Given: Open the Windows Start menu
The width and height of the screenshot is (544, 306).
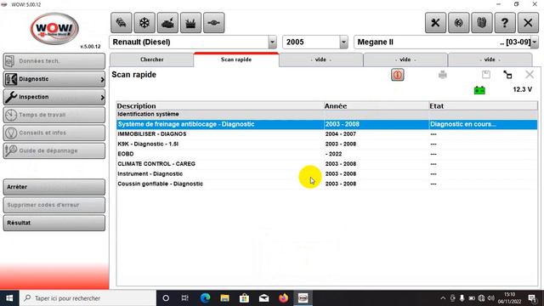Looking at the screenshot, I should point(9,298).
